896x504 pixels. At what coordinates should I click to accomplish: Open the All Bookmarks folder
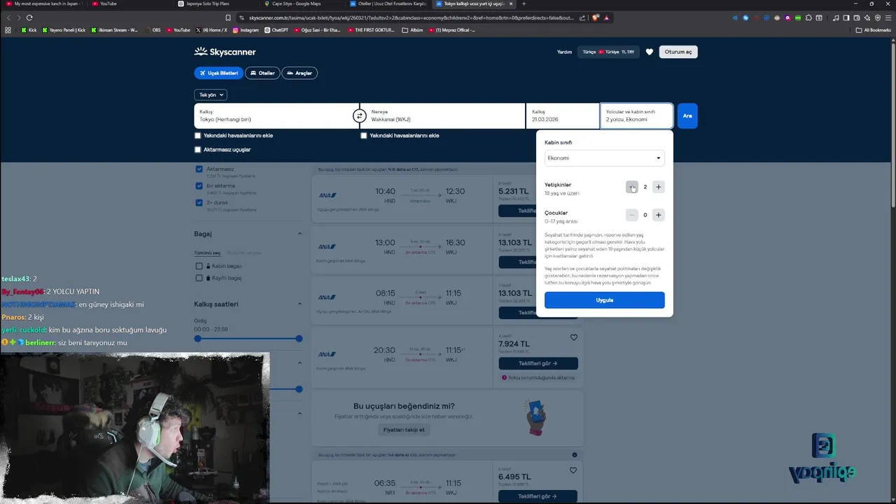click(873, 30)
